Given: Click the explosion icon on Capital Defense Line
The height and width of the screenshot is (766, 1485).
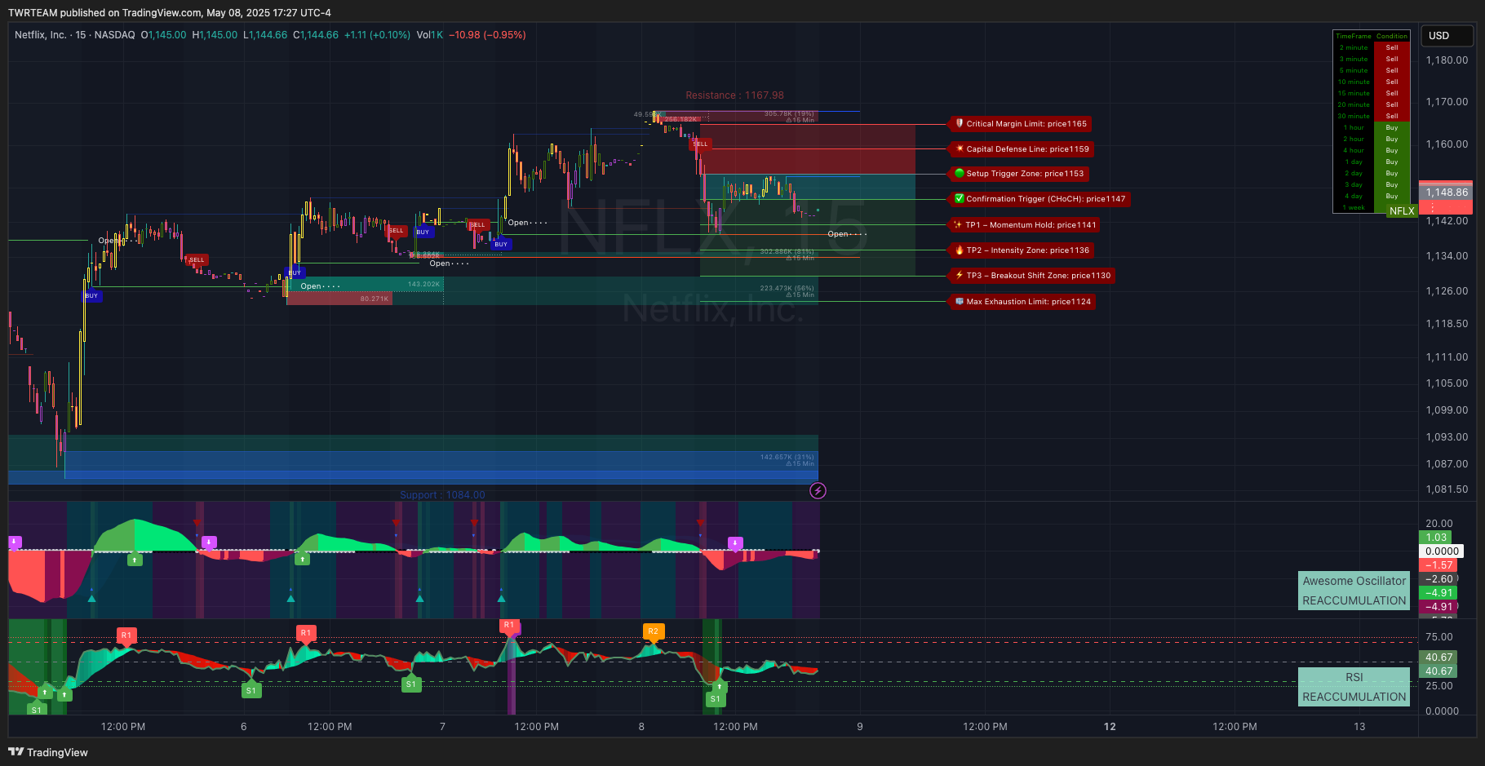Looking at the screenshot, I should click(x=960, y=149).
